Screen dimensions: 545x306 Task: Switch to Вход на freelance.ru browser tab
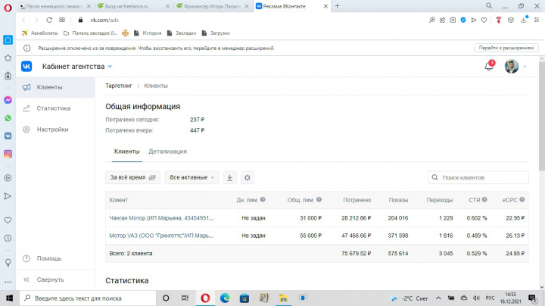pyautogui.click(x=134, y=6)
